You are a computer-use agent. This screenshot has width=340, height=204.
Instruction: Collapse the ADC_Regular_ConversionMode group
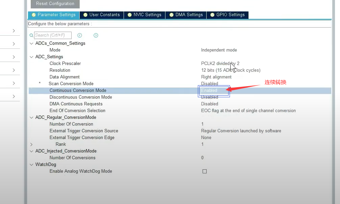pos(31,117)
